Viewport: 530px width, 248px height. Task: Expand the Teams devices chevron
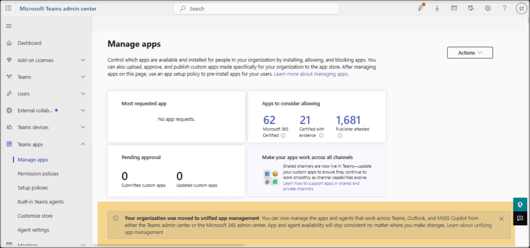[83, 128]
